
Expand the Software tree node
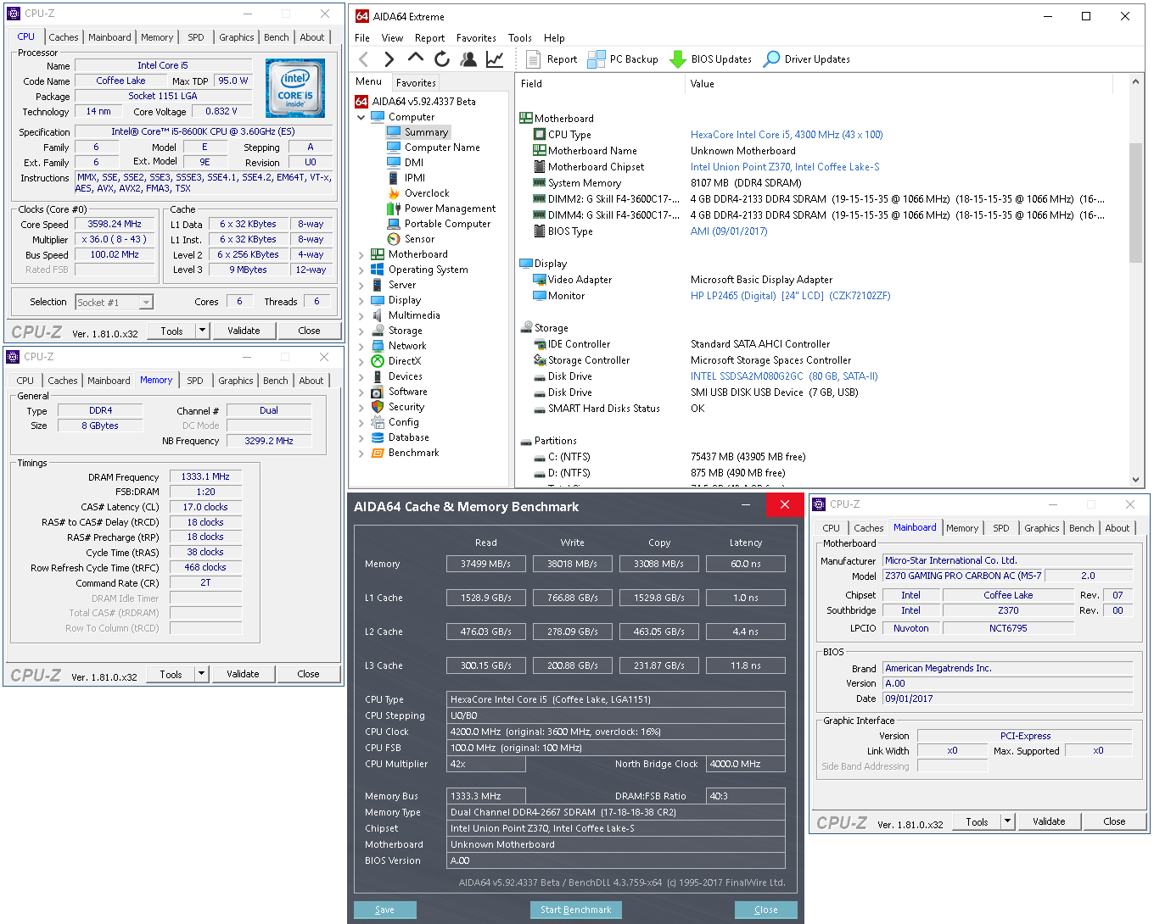(x=361, y=392)
